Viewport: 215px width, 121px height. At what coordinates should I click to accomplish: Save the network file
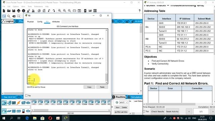[x=14, y=11]
